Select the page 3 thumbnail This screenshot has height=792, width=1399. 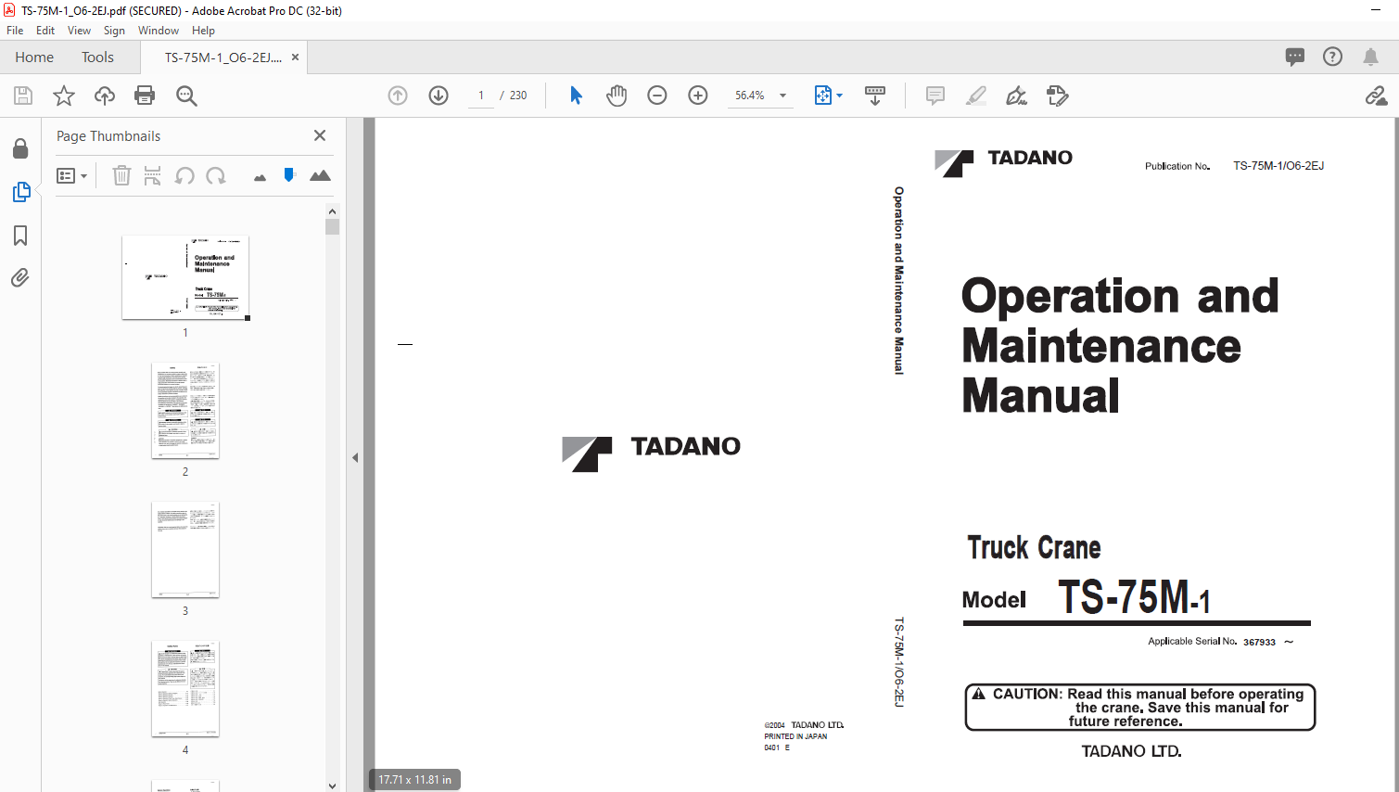tap(185, 550)
